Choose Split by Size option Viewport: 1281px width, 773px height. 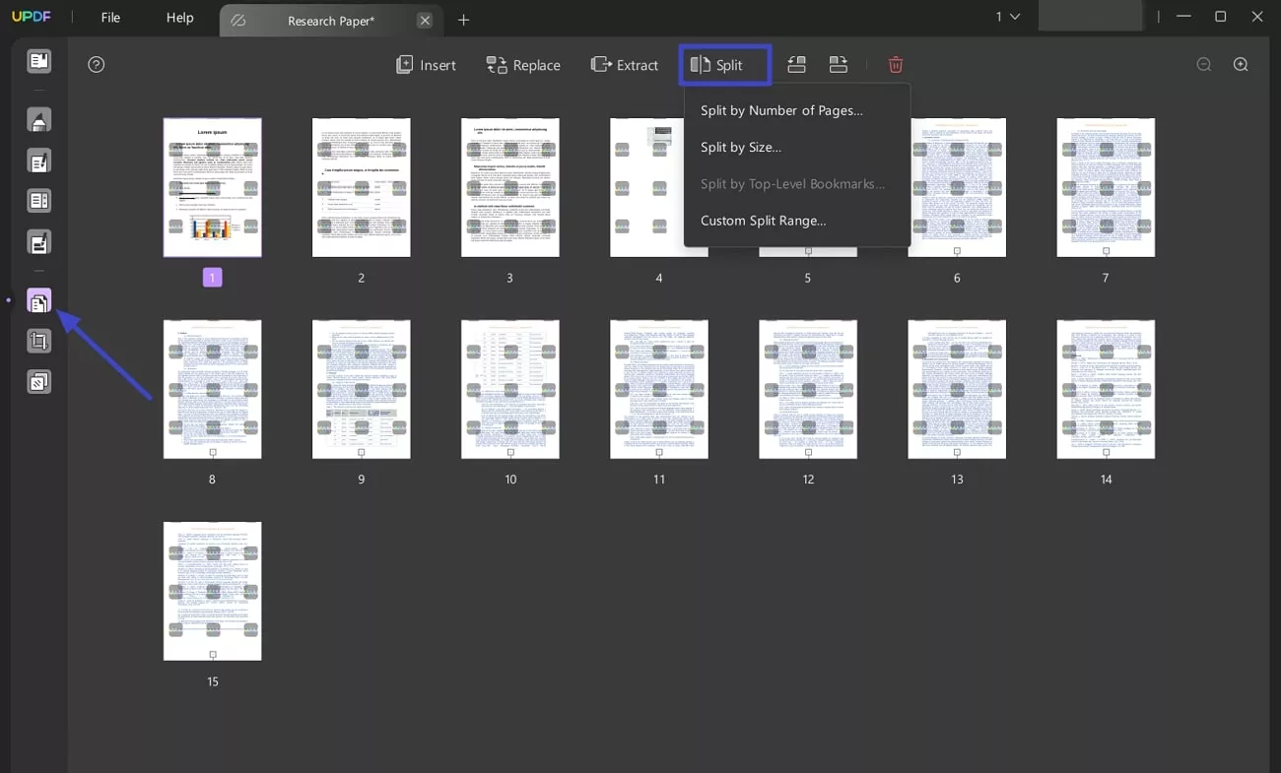tap(741, 147)
